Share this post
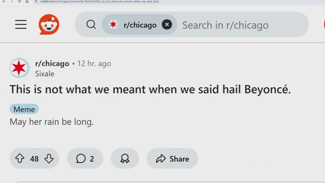Viewport: 325px width, 183px height. [x=172, y=159]
